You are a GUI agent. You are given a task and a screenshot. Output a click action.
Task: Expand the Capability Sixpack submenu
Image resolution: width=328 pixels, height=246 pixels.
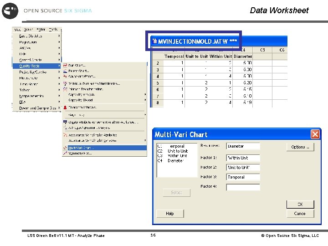pos(105,100)
